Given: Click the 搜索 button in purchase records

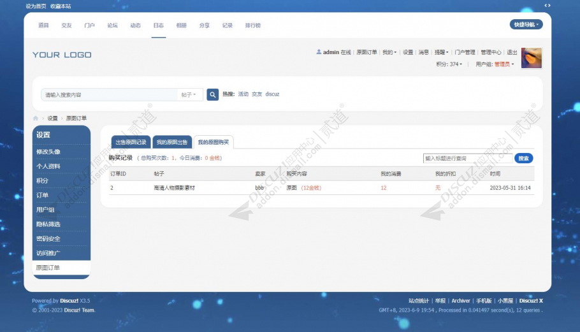Looking at the screenshot, I should (x=523, y=158).
